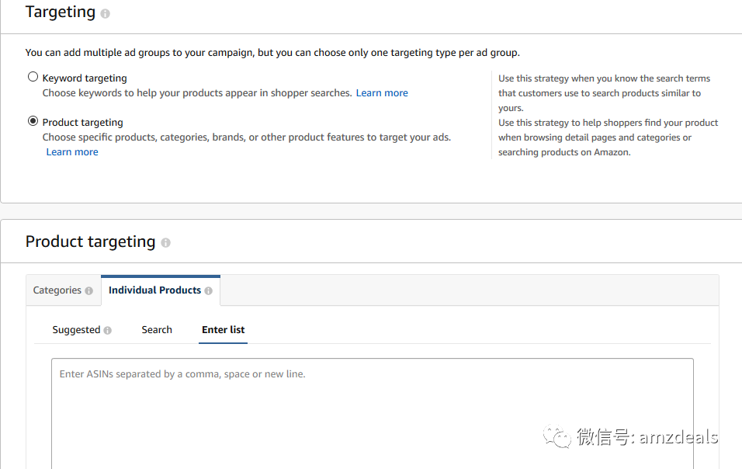Image resolution: width=742 pixels, height=469 pixels.
Task: Click the Product targeting radio option label text
Action: pyautogui.click(x=82, y=123)
